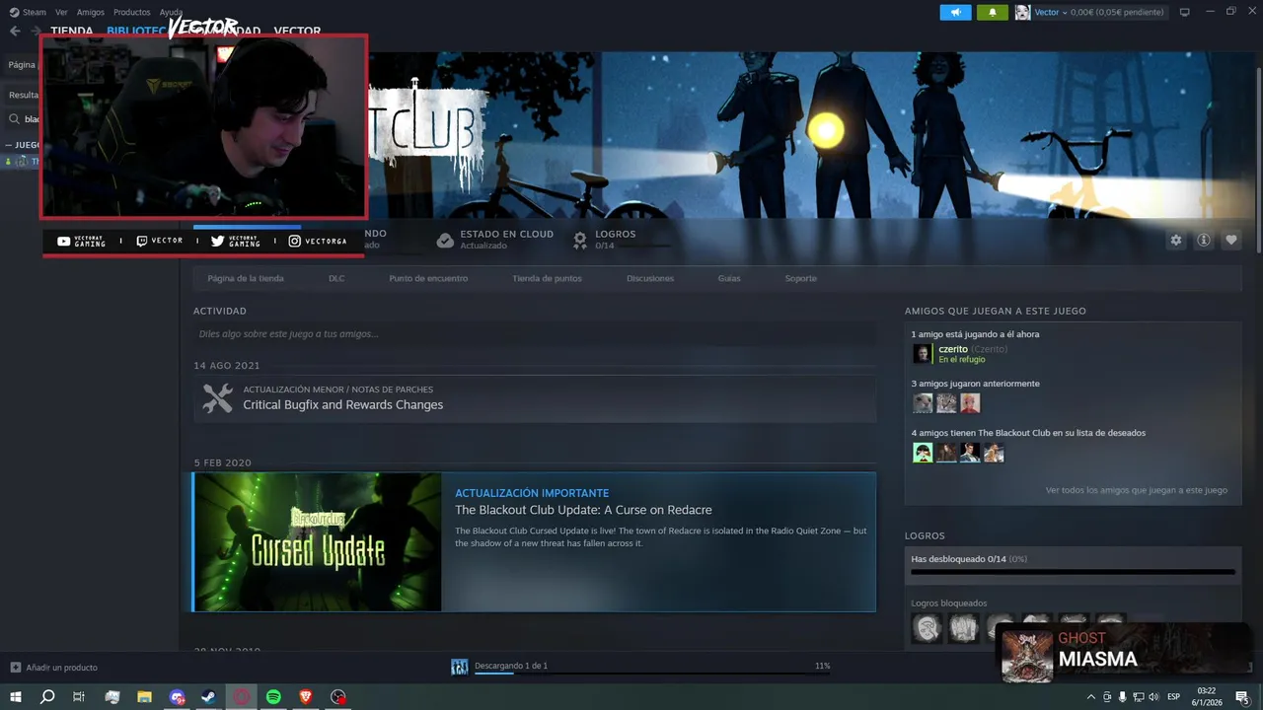
Task: Click second locked achievement icon
Action: pos(963,627)
